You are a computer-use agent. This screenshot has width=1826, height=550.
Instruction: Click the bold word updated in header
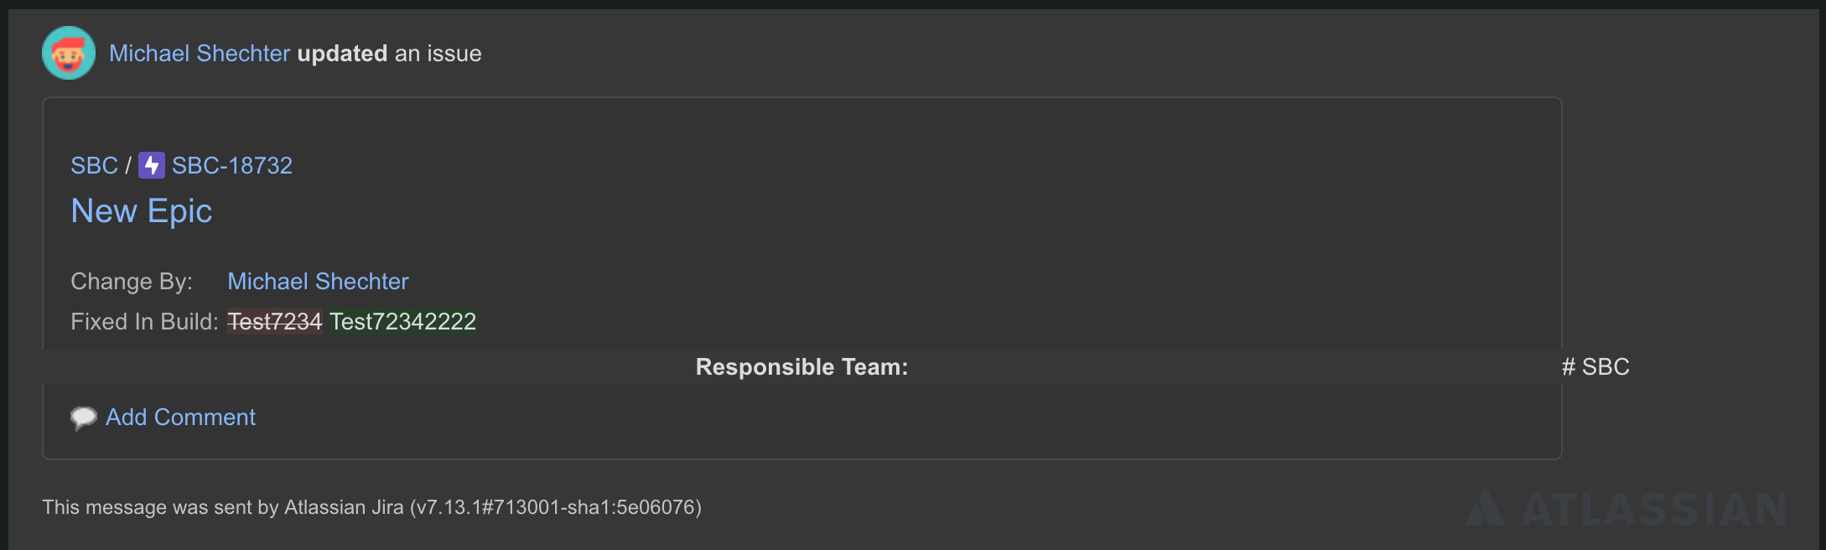[x=342, y=54]
